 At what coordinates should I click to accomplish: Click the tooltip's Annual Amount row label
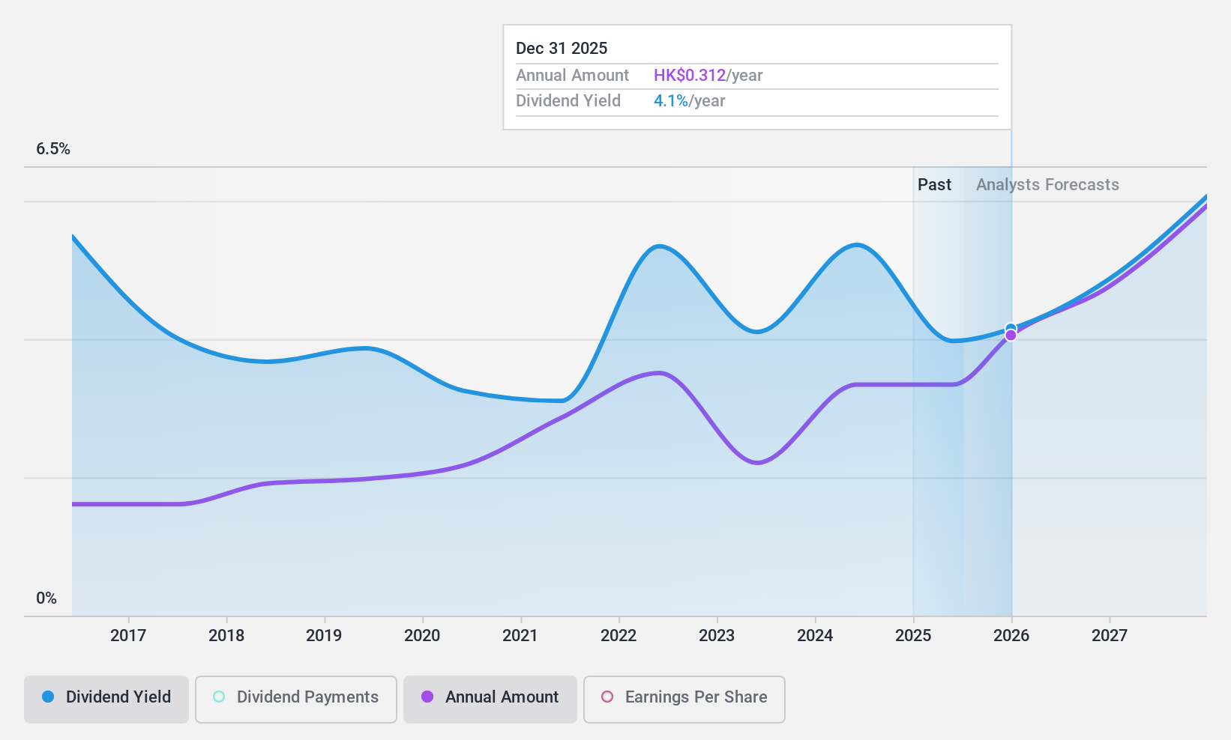pyautogui.click(x=572, y=76)
